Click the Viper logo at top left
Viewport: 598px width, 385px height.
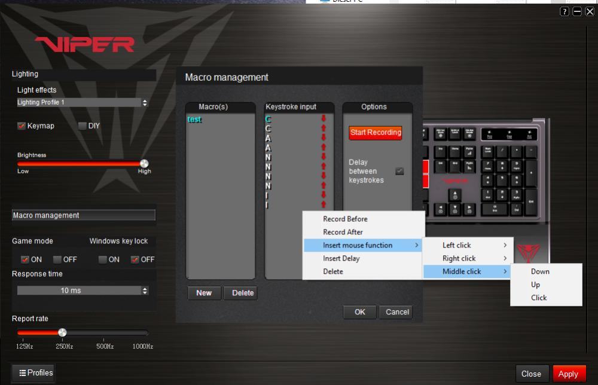[x=85, y=45]
